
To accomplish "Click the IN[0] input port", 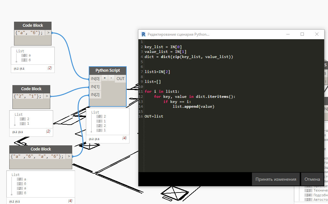I will tap(95, 78).
